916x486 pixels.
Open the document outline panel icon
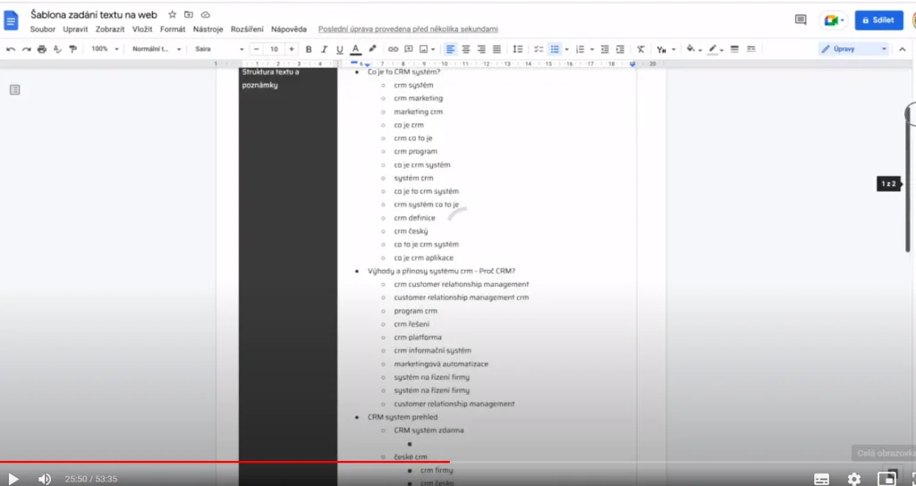click(15, 89)
